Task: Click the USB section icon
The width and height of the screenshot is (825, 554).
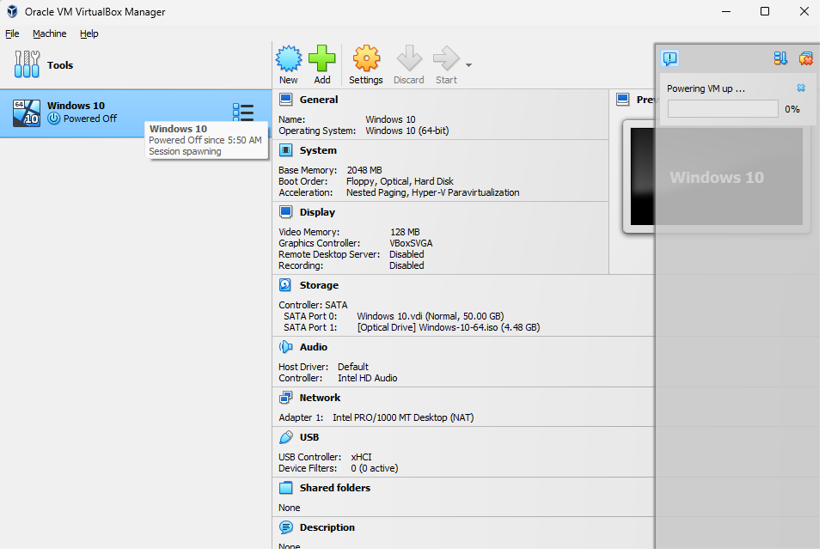Action: 285,437
